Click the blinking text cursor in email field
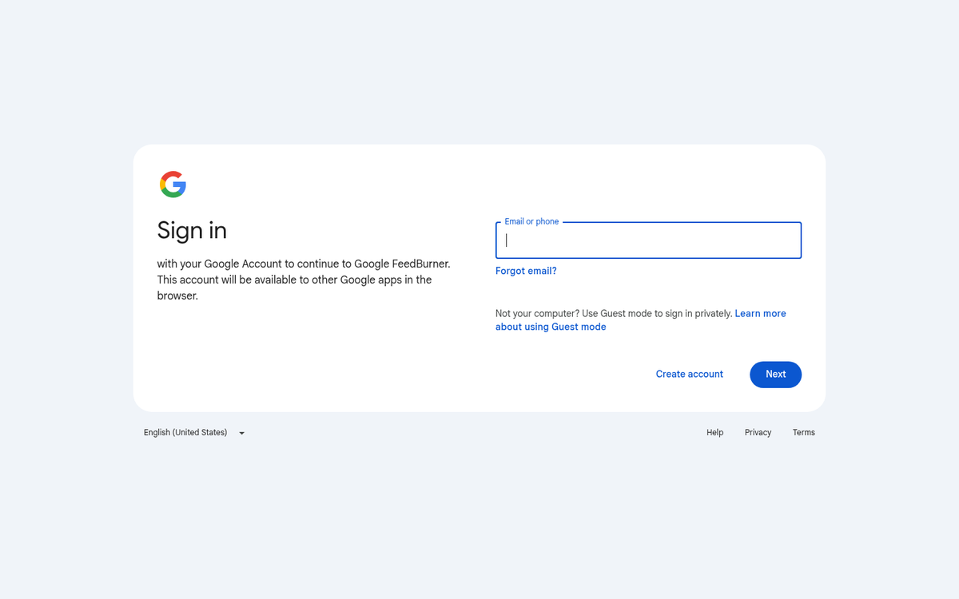The height and width of the screenshot is (599, 959). click(507, 240)
